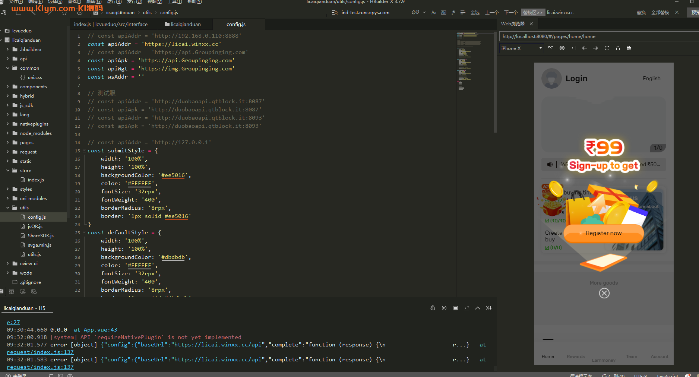
Task: Stop the running H5 console task
Action: coord(455,308)
